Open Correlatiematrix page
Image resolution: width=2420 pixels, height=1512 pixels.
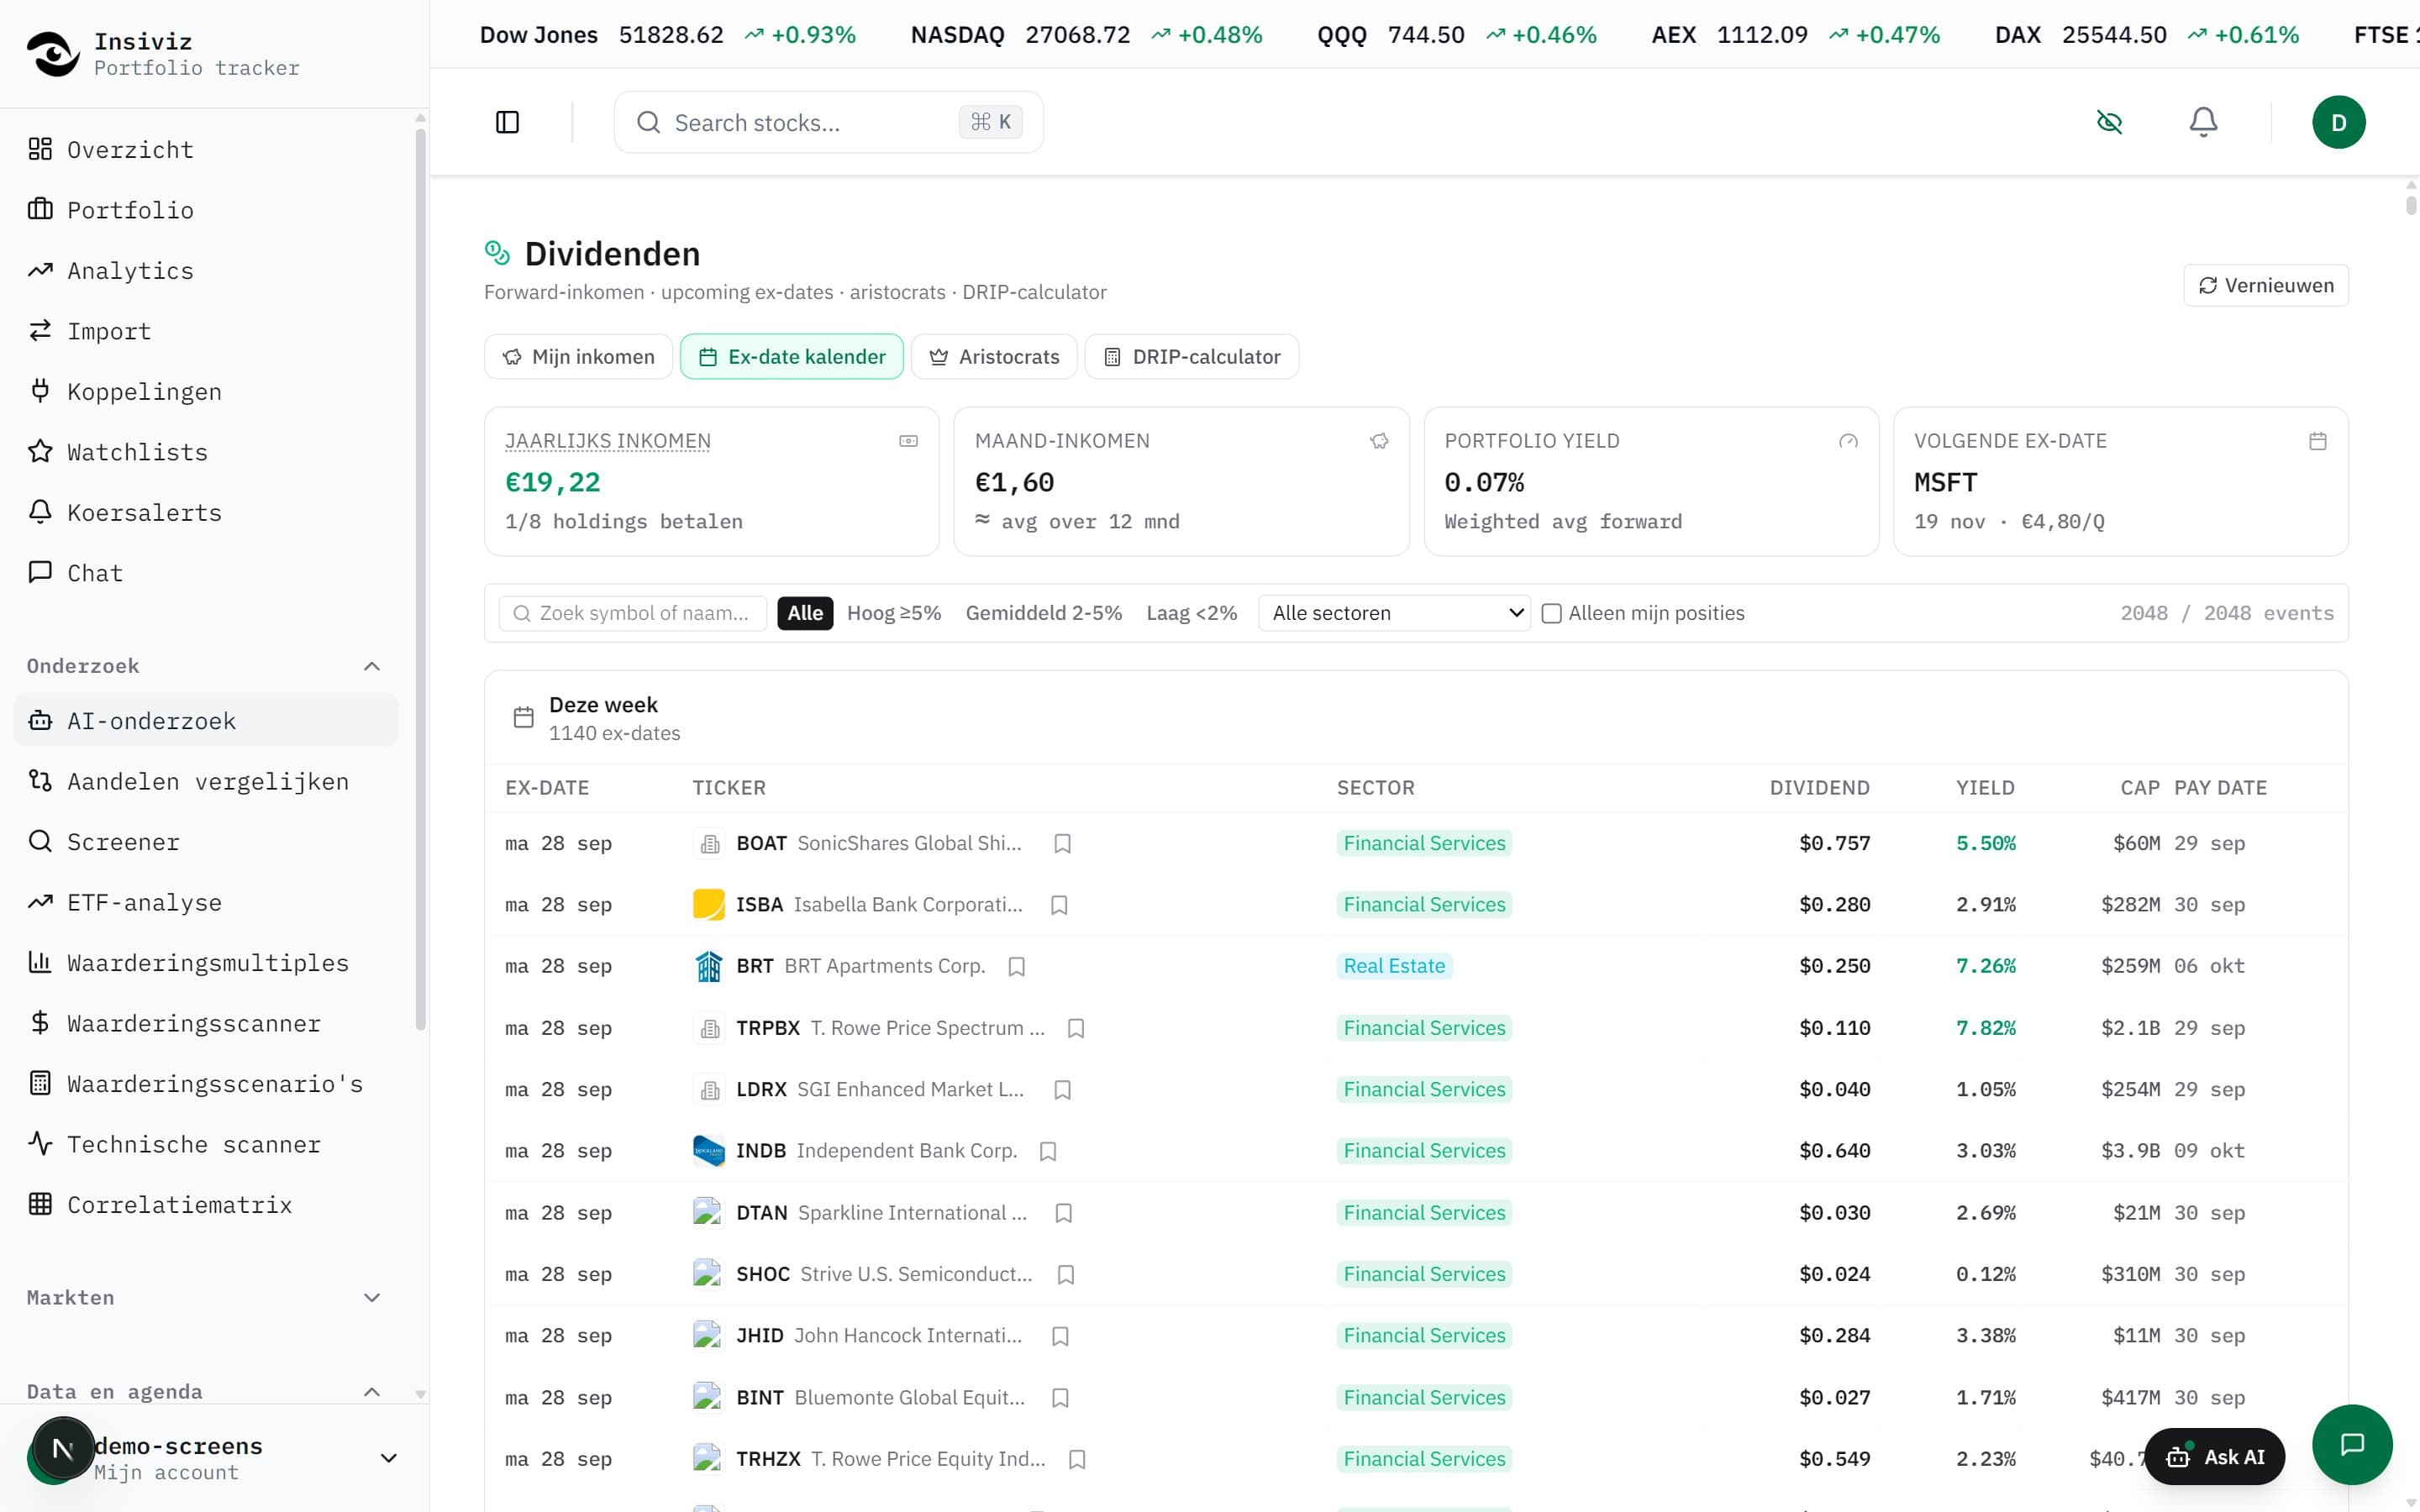tap(206, 1205)
